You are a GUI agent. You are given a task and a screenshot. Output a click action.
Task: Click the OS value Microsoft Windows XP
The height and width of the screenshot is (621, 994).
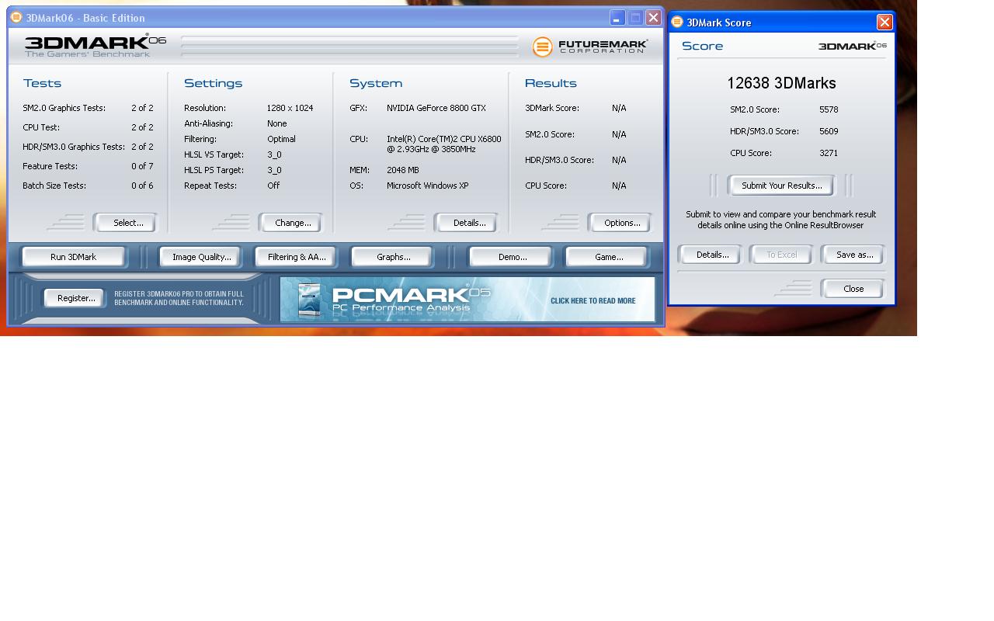[428, 186]
